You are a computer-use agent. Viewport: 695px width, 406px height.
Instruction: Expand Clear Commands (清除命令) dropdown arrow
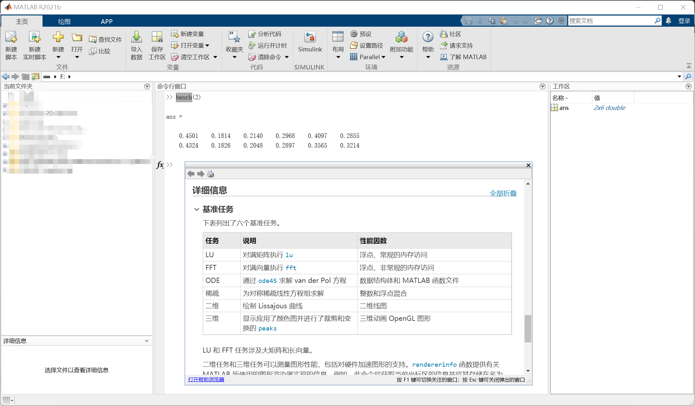[287, 57]
